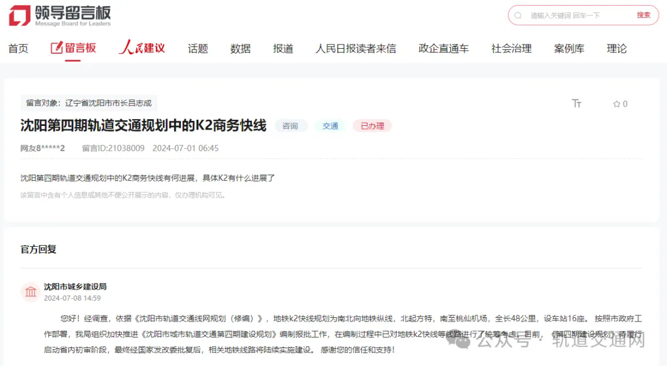667x366 pixels.
Task: Click the 沈阳市城乡建设局 institution avatar icon
Action: click(x=30, y=292)
